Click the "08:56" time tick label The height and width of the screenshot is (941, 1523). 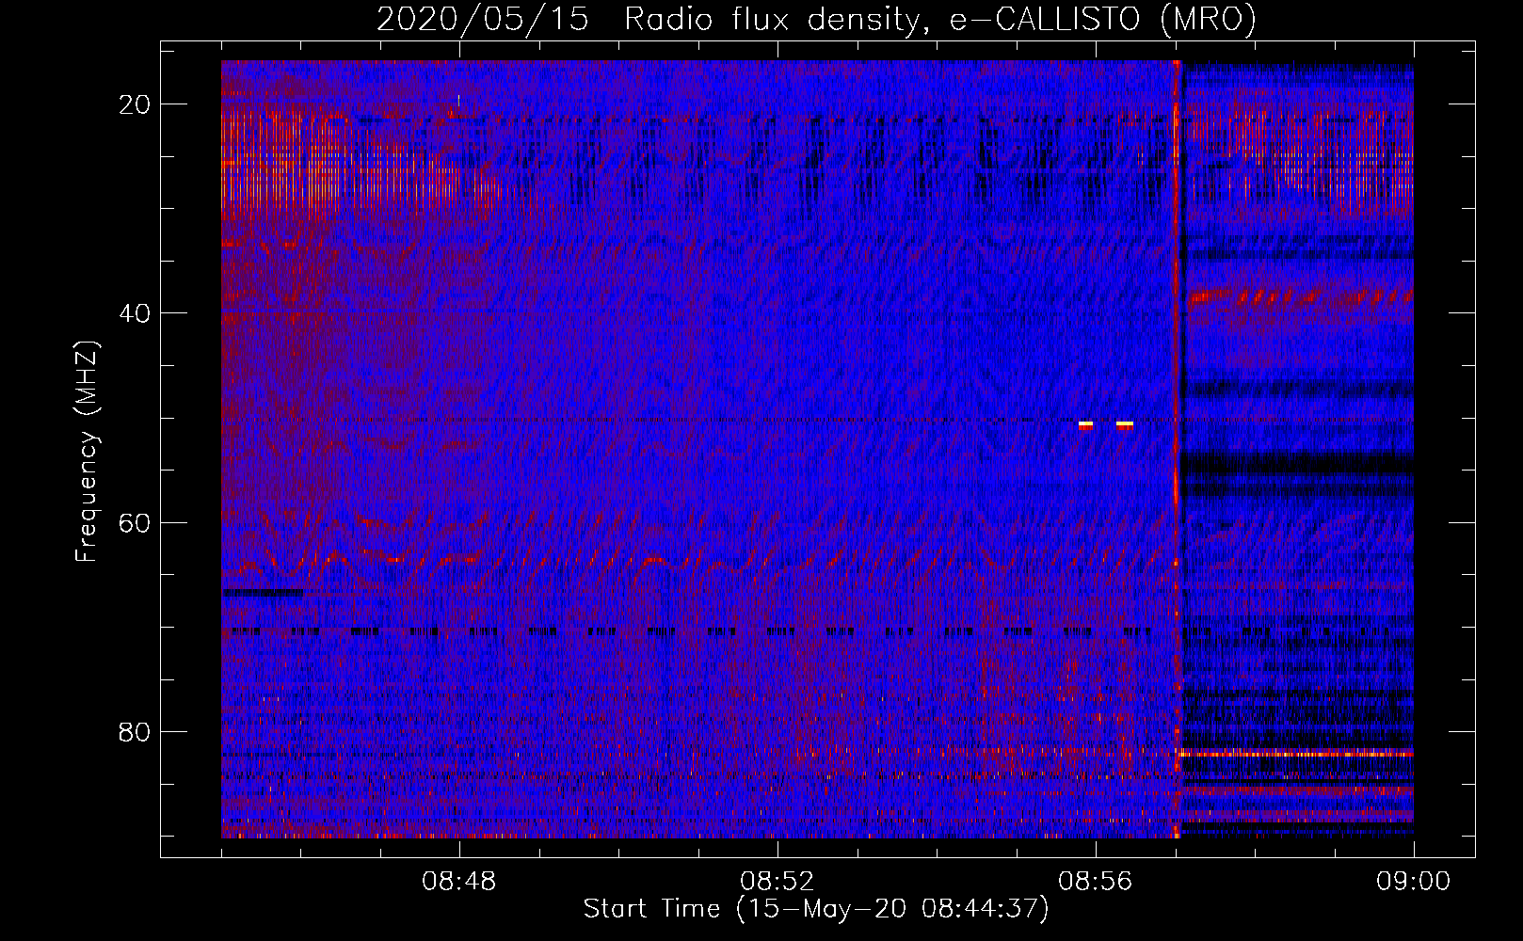1096,881
